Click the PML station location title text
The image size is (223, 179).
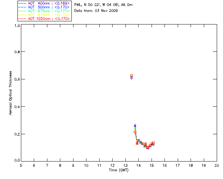point(103,5)
